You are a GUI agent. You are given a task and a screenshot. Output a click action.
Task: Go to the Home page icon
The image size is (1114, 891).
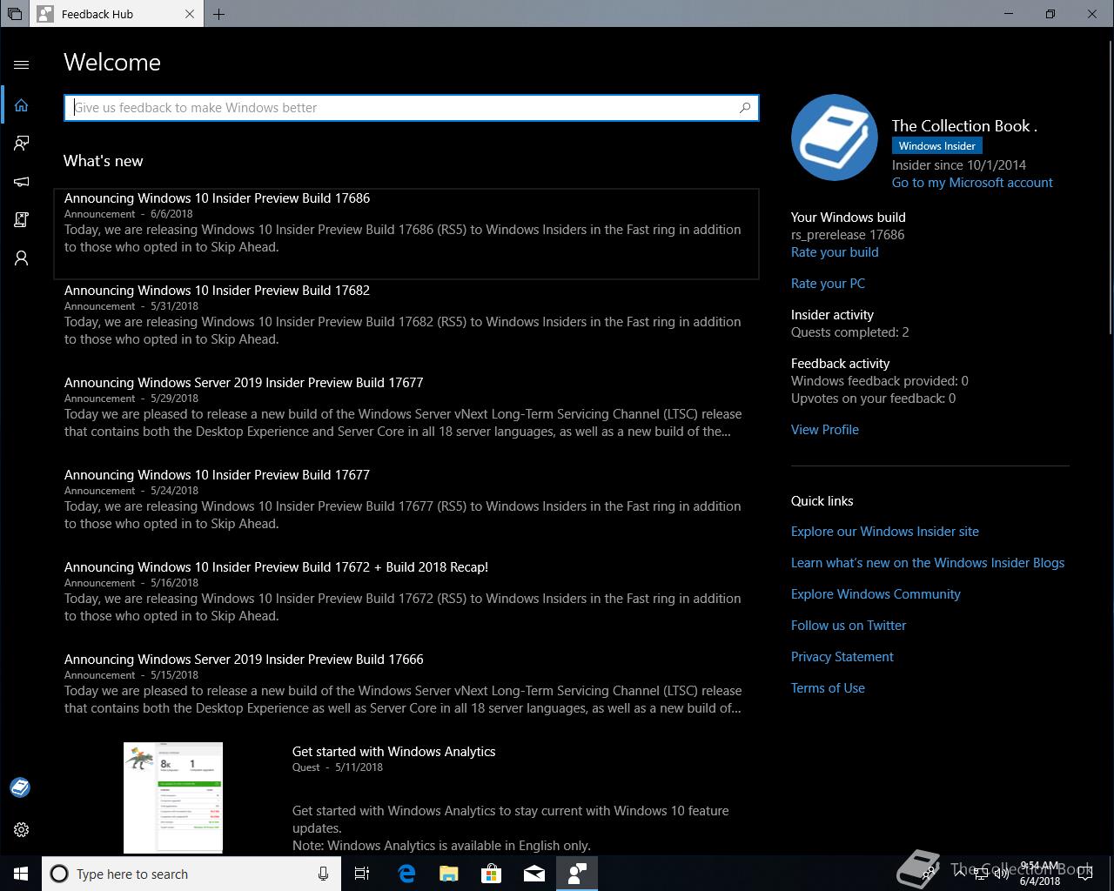22,105
